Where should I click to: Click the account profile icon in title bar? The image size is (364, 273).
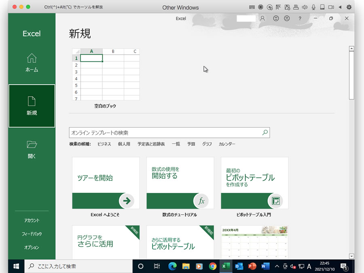tap(262, 18)
